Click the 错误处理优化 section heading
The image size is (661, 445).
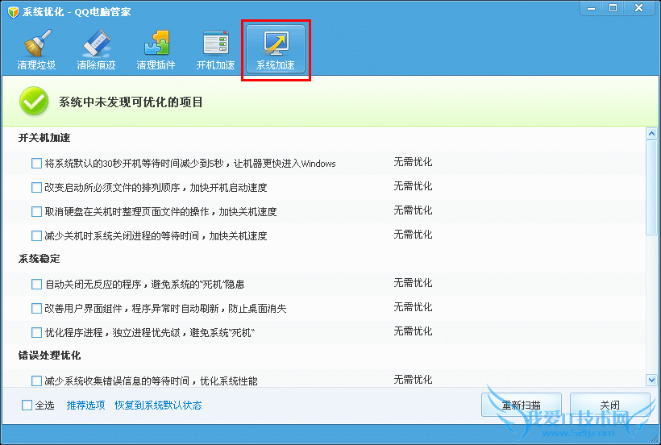[x=49, y=356]
